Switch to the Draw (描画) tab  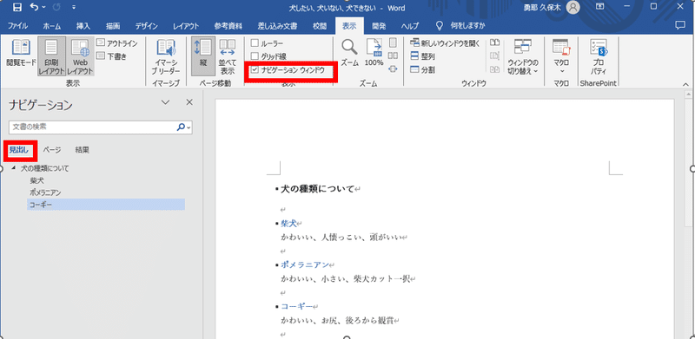[113, 26]
